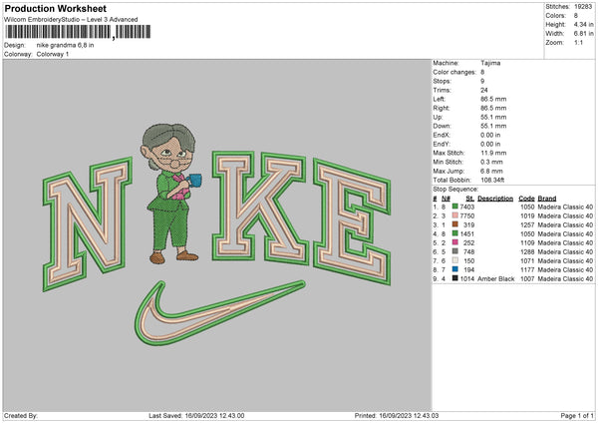Select the Min Stitch value '0.3 mm'
This screenshot has width=598, height=423.
(491, 162)
